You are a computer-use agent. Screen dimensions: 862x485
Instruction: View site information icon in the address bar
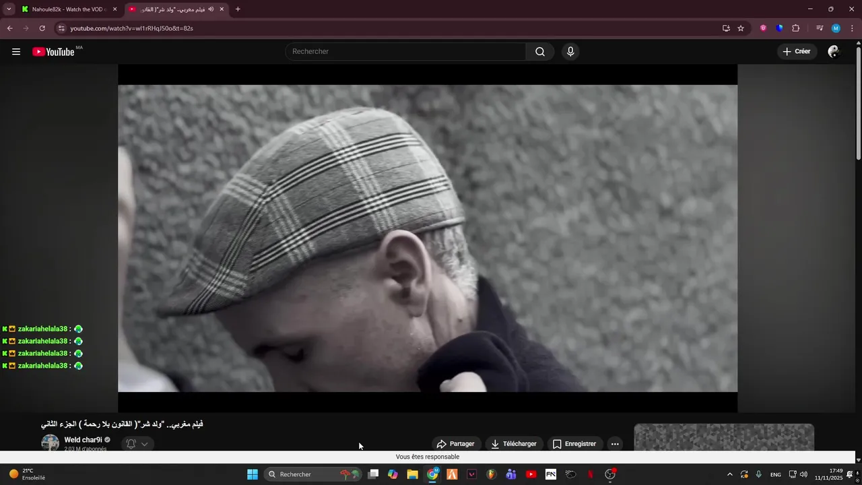61,28
